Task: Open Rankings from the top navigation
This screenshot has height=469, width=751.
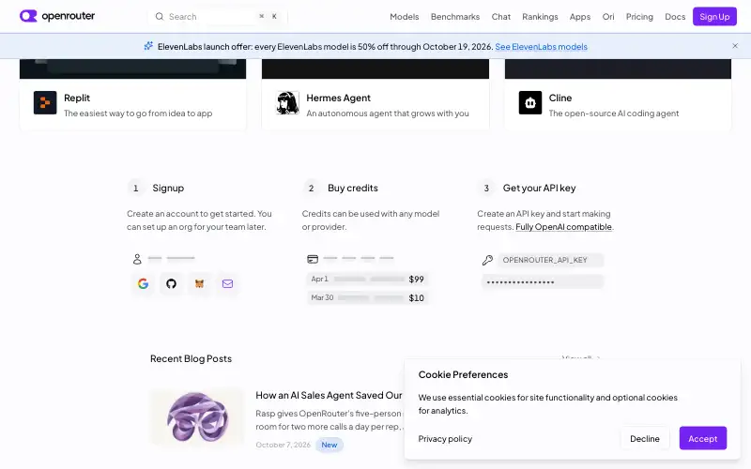Action: point(540,17)
